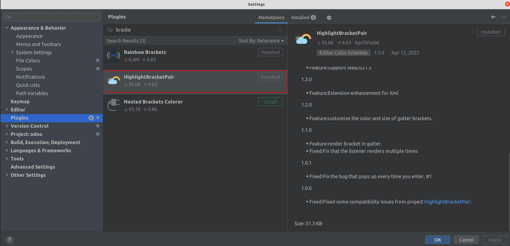Open the Sort By Relevance dropdown
Image resolution: width=510 pixels, height=246 pixels.
click(x=261, y=41)
